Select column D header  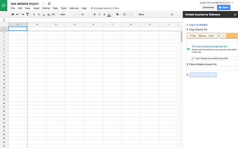pyautogui.click(x=75, y=24)
